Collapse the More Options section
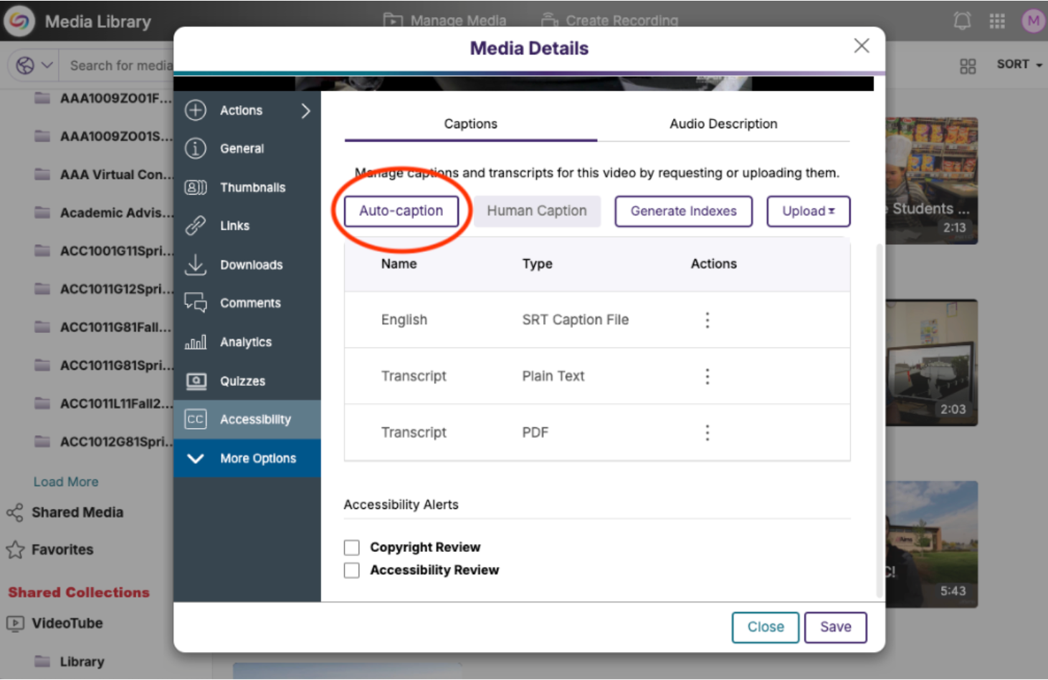 tap(195, 458)
